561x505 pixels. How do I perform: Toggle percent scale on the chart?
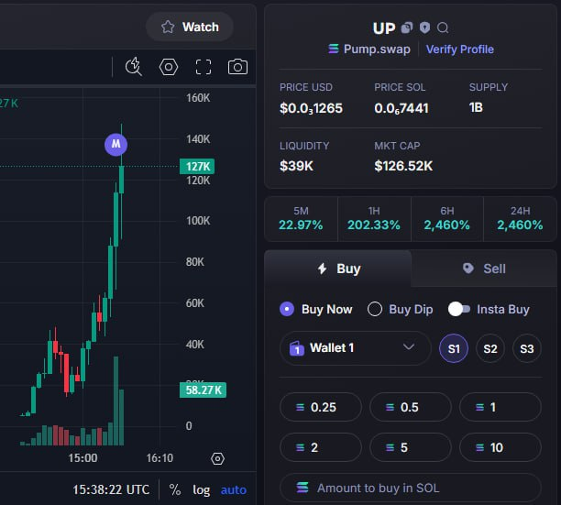[x=175, y=489]
